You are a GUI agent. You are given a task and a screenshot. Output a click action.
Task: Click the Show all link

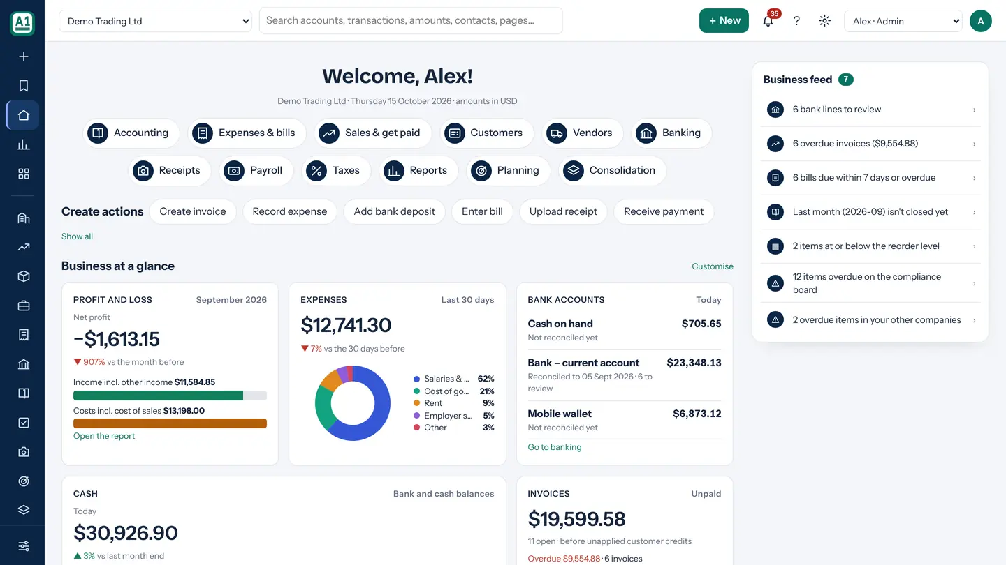coord(77,236)
